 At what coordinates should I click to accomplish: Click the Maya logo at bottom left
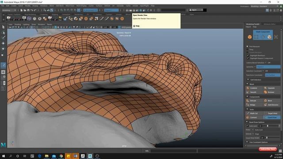3,145
